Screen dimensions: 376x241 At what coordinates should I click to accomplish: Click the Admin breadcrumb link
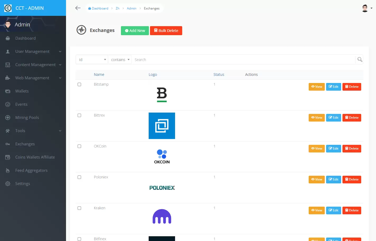[x=131, y=8]
